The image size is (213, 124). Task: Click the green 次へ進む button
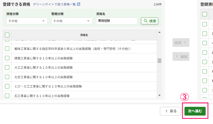tap(195, 111)
